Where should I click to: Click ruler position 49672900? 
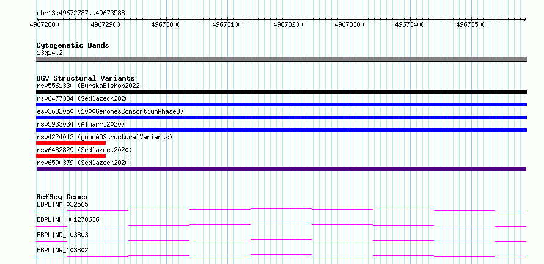coord(105,24)
